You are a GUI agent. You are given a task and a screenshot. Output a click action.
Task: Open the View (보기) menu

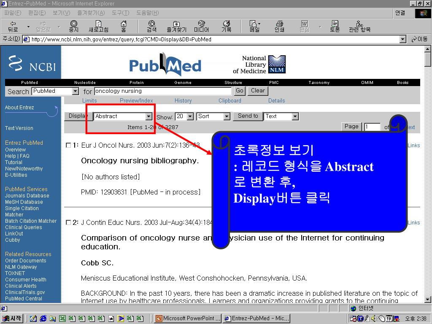click(x=62, y=13)
